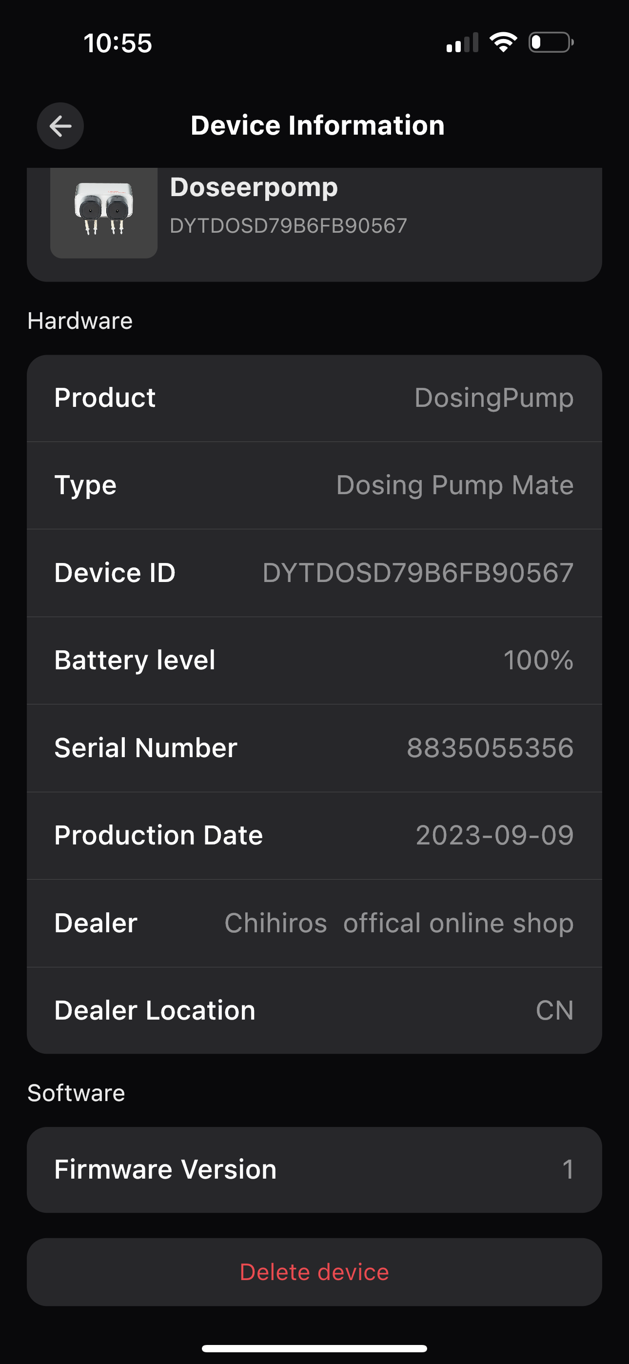
Task: Tap the Dealer Chihiros offical online shop row
Action: (314, 923)
